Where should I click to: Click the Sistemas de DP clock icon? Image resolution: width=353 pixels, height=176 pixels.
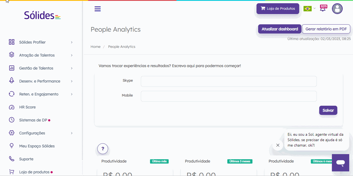[12, 120]
